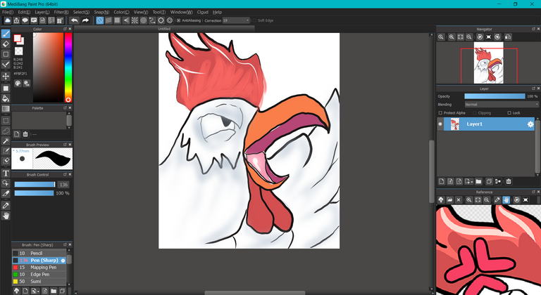Open the Select menu
Viewport: 541px width, 295px height.
pyautogui.click(x=81, y=12)
